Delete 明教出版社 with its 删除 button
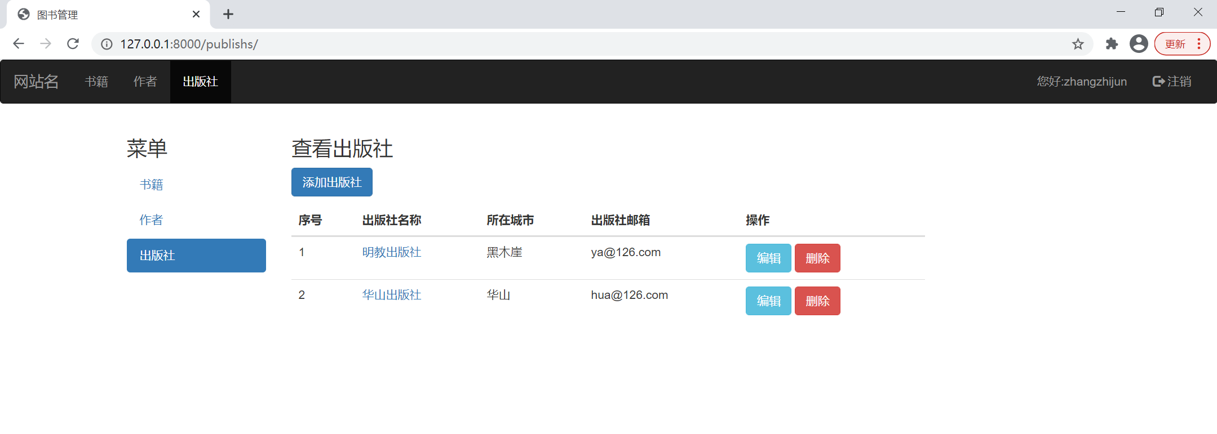Screen dimensions: 1217x434 coord(817,258)
